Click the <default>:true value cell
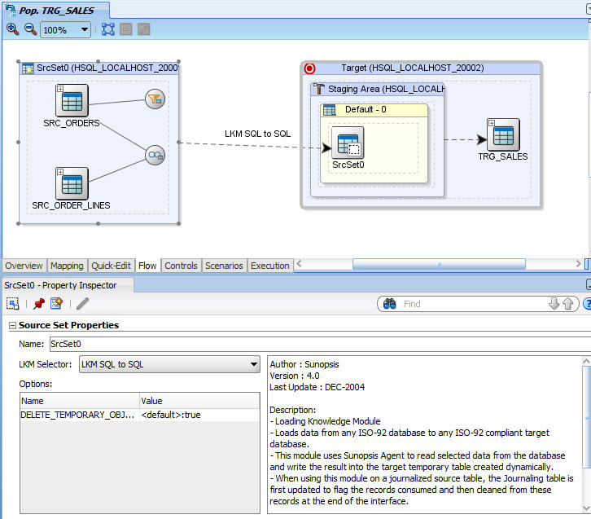Viewport: 591px width, 519px height. [x=199, y=415]
